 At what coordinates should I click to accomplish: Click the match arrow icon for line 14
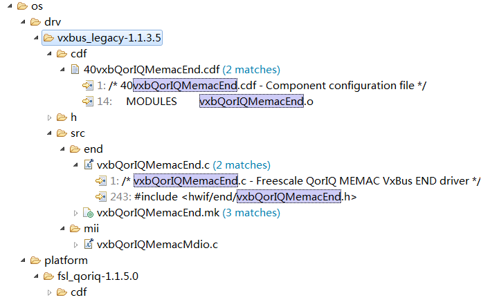87,102
